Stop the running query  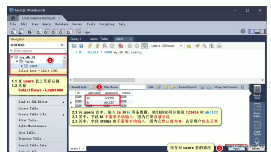tap(112, 46)
